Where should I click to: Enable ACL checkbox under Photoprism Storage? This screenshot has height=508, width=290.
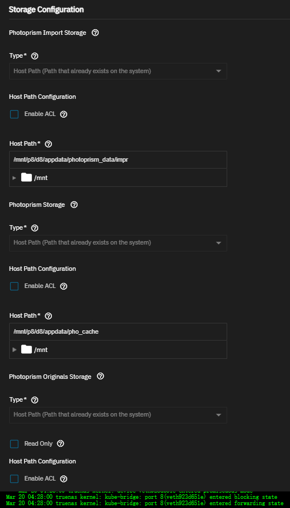(x=14, y=286)
